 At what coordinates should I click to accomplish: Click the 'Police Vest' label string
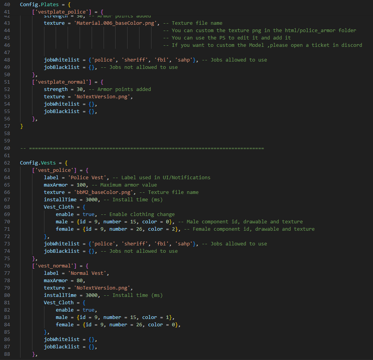(x=90, y=178)
